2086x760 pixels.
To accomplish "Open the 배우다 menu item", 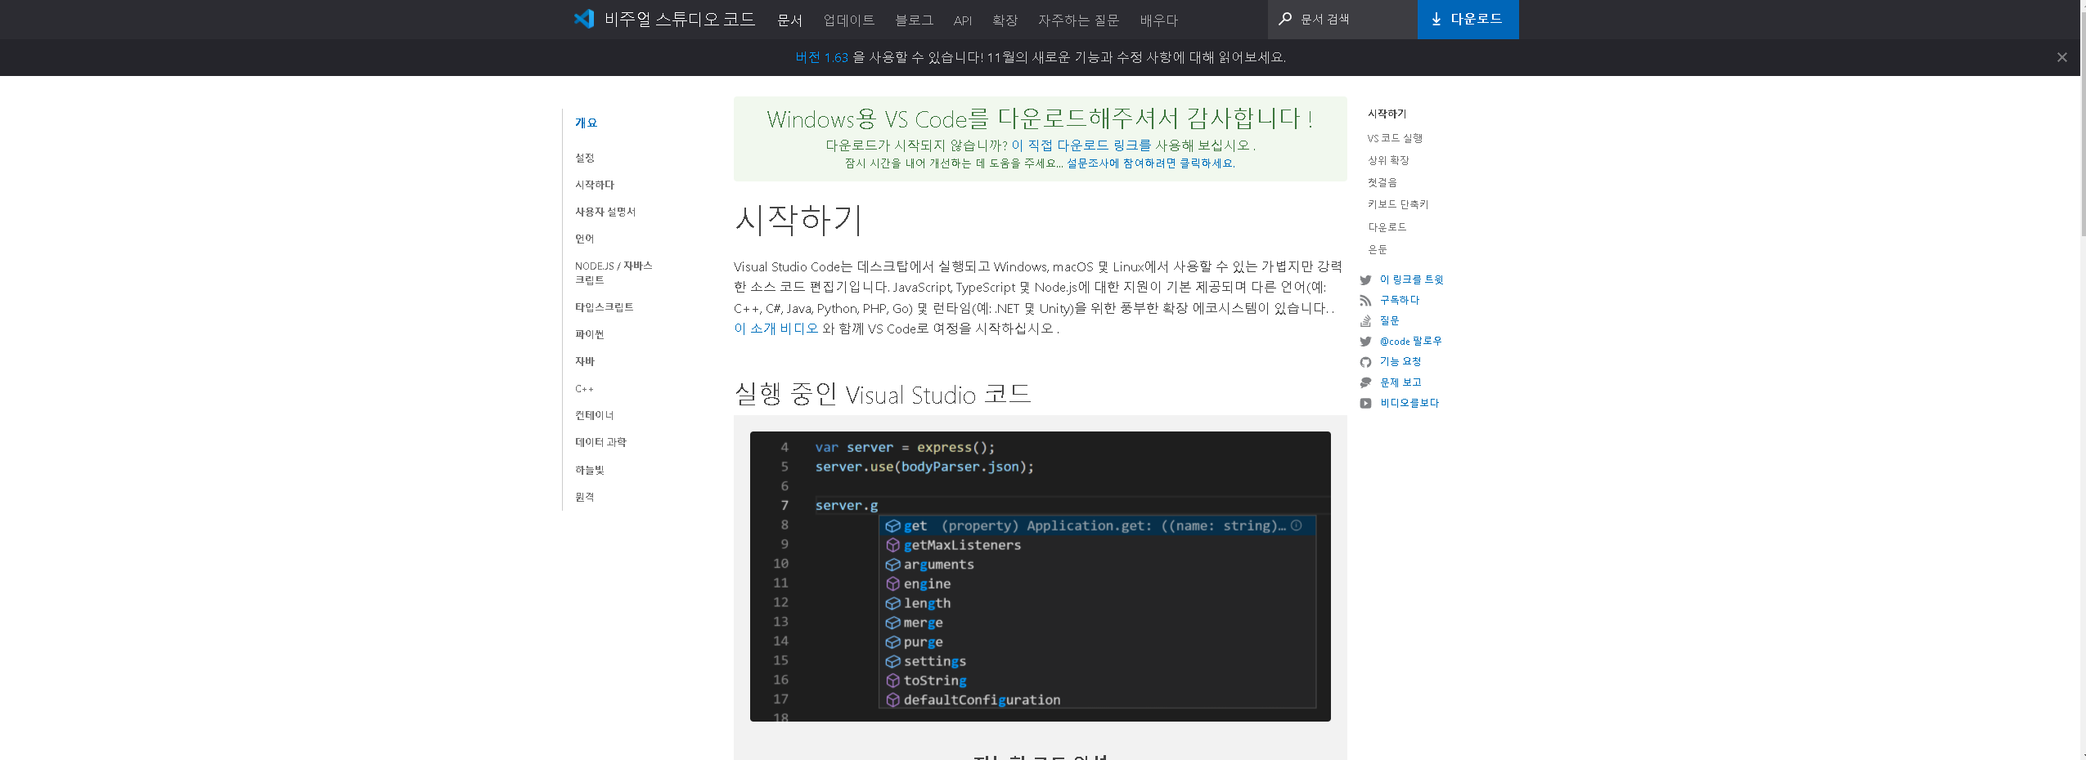I will [x=1158, y=20].
